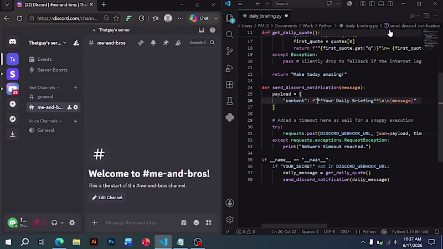The image size is (443, 249).
Task: Open me-and-bros channel settings gear
Action: click(x=76, y=107)
